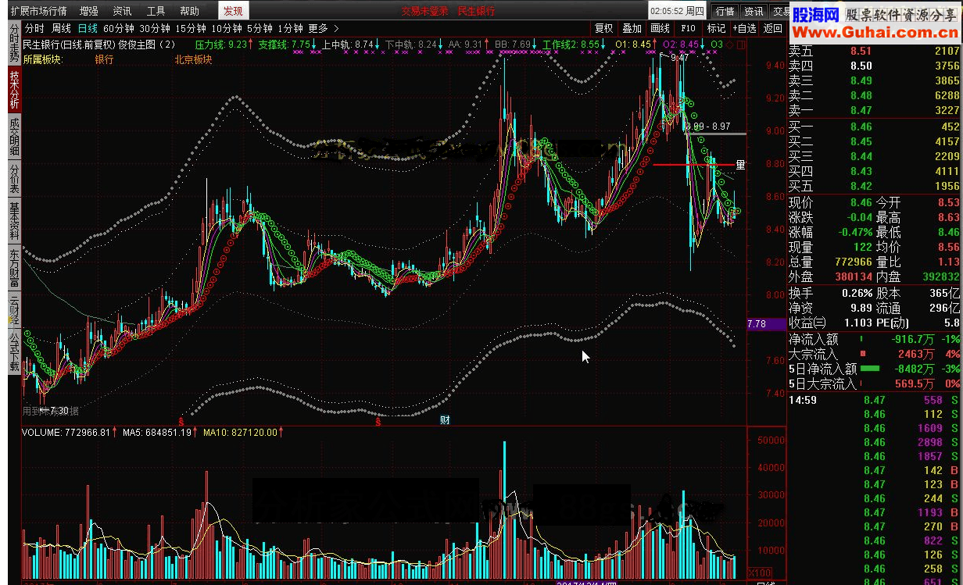
Task: Open the 技术分析 side tab
Action: tap(14, 91)
